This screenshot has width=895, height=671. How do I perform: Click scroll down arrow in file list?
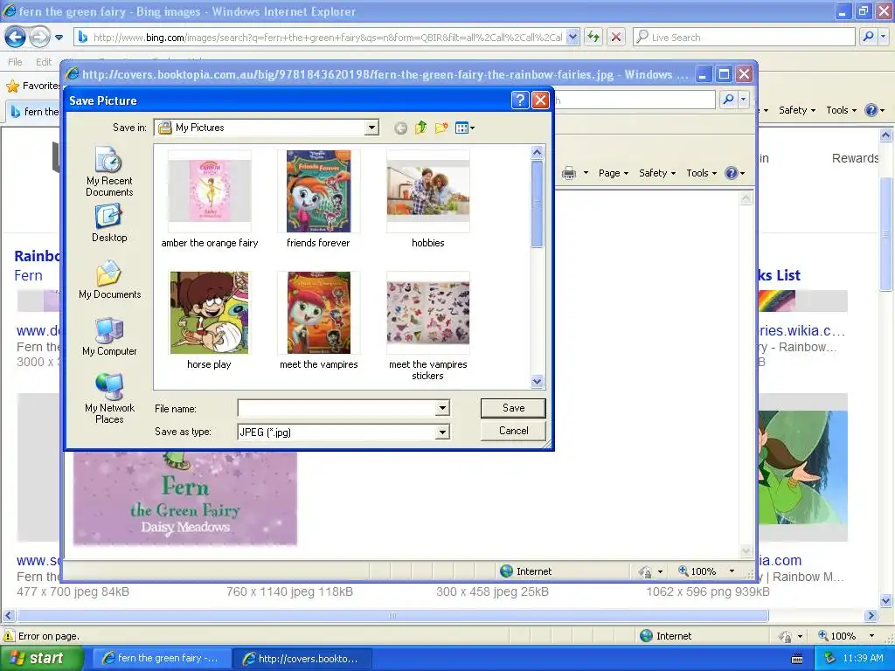coord(537,381)
